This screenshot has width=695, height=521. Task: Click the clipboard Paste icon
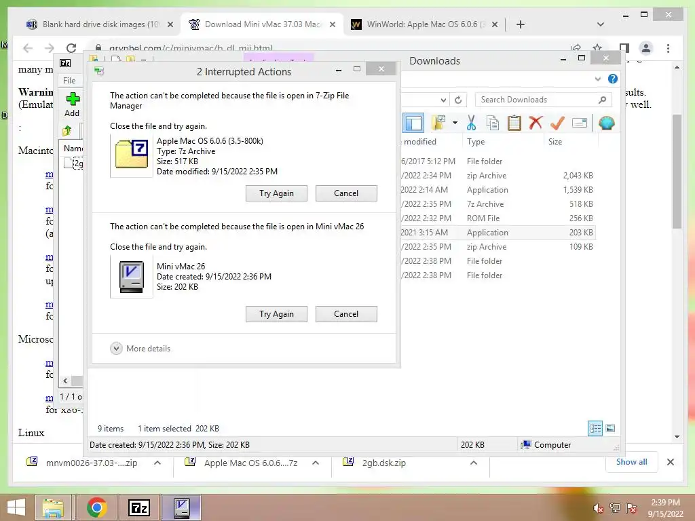pyautogui.click(x=514, y=123)
